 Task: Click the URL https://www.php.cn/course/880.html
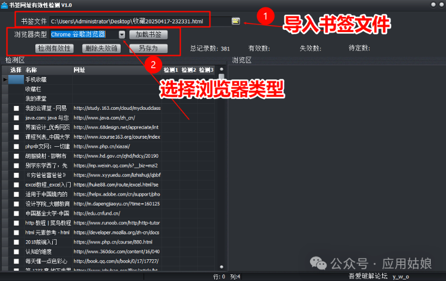pos(113,242)
